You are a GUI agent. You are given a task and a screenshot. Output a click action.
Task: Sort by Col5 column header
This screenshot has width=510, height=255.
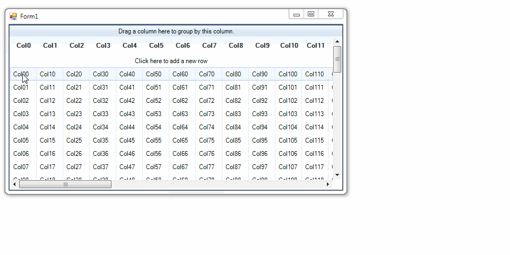(156, 46)
